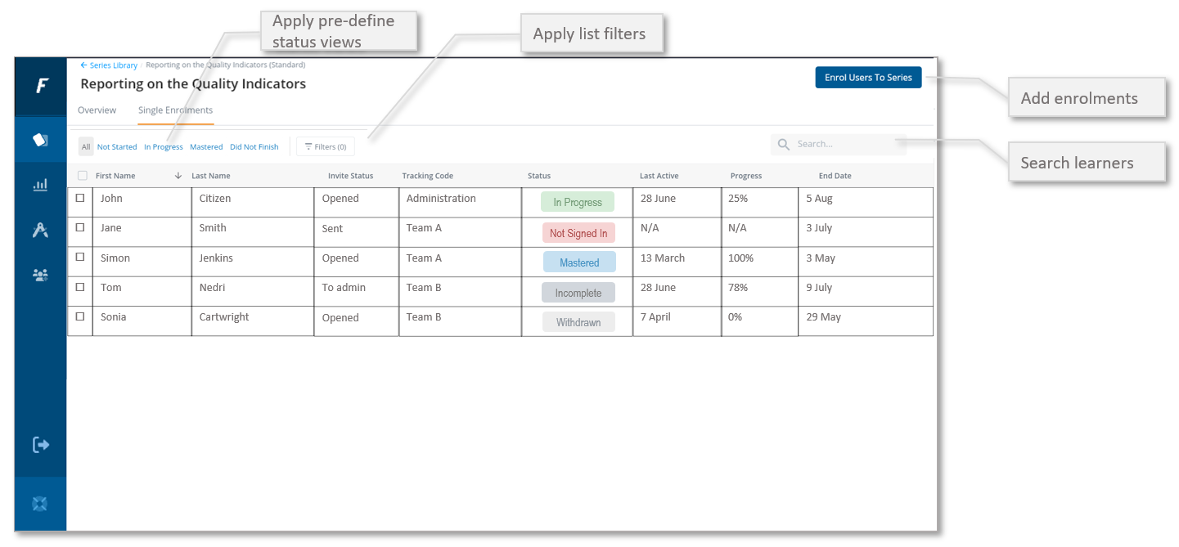Click Enrol Users To Series button
Image resolution: width=1179 pixels, height=547 pixels.
[x=868, y=78]
